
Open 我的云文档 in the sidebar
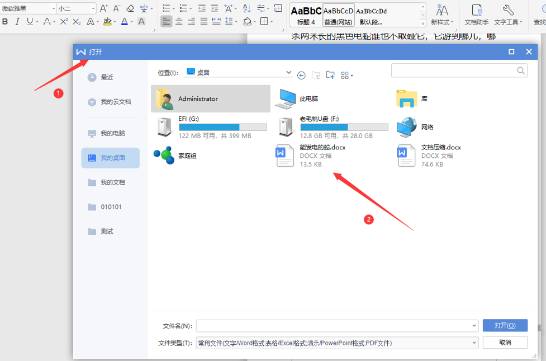coord(111,102)
